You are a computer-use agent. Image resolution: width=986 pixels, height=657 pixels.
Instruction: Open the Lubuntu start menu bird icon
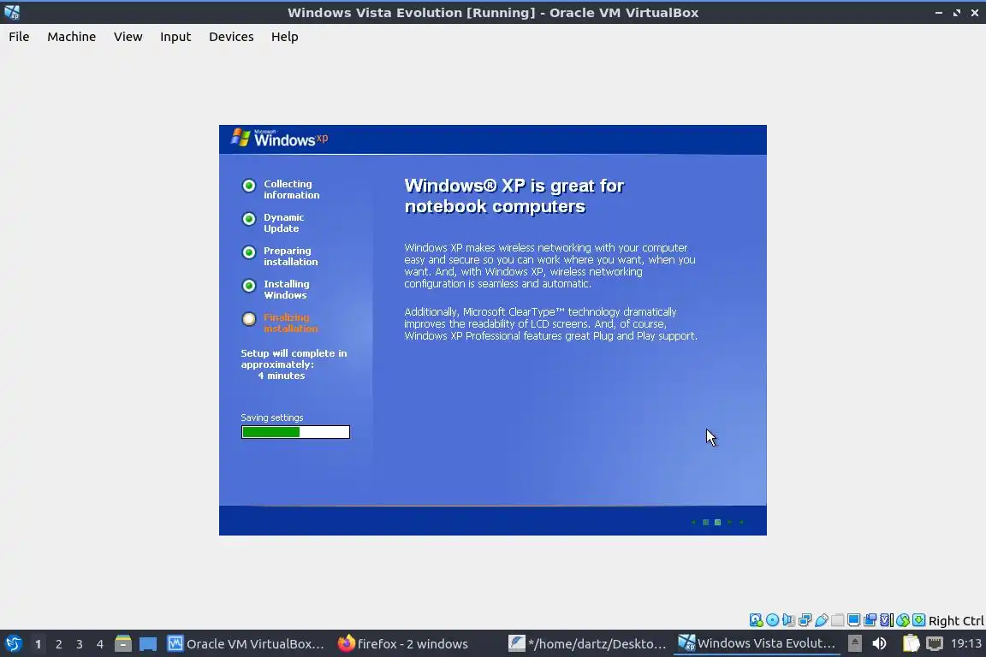click(x=13, y=643)
